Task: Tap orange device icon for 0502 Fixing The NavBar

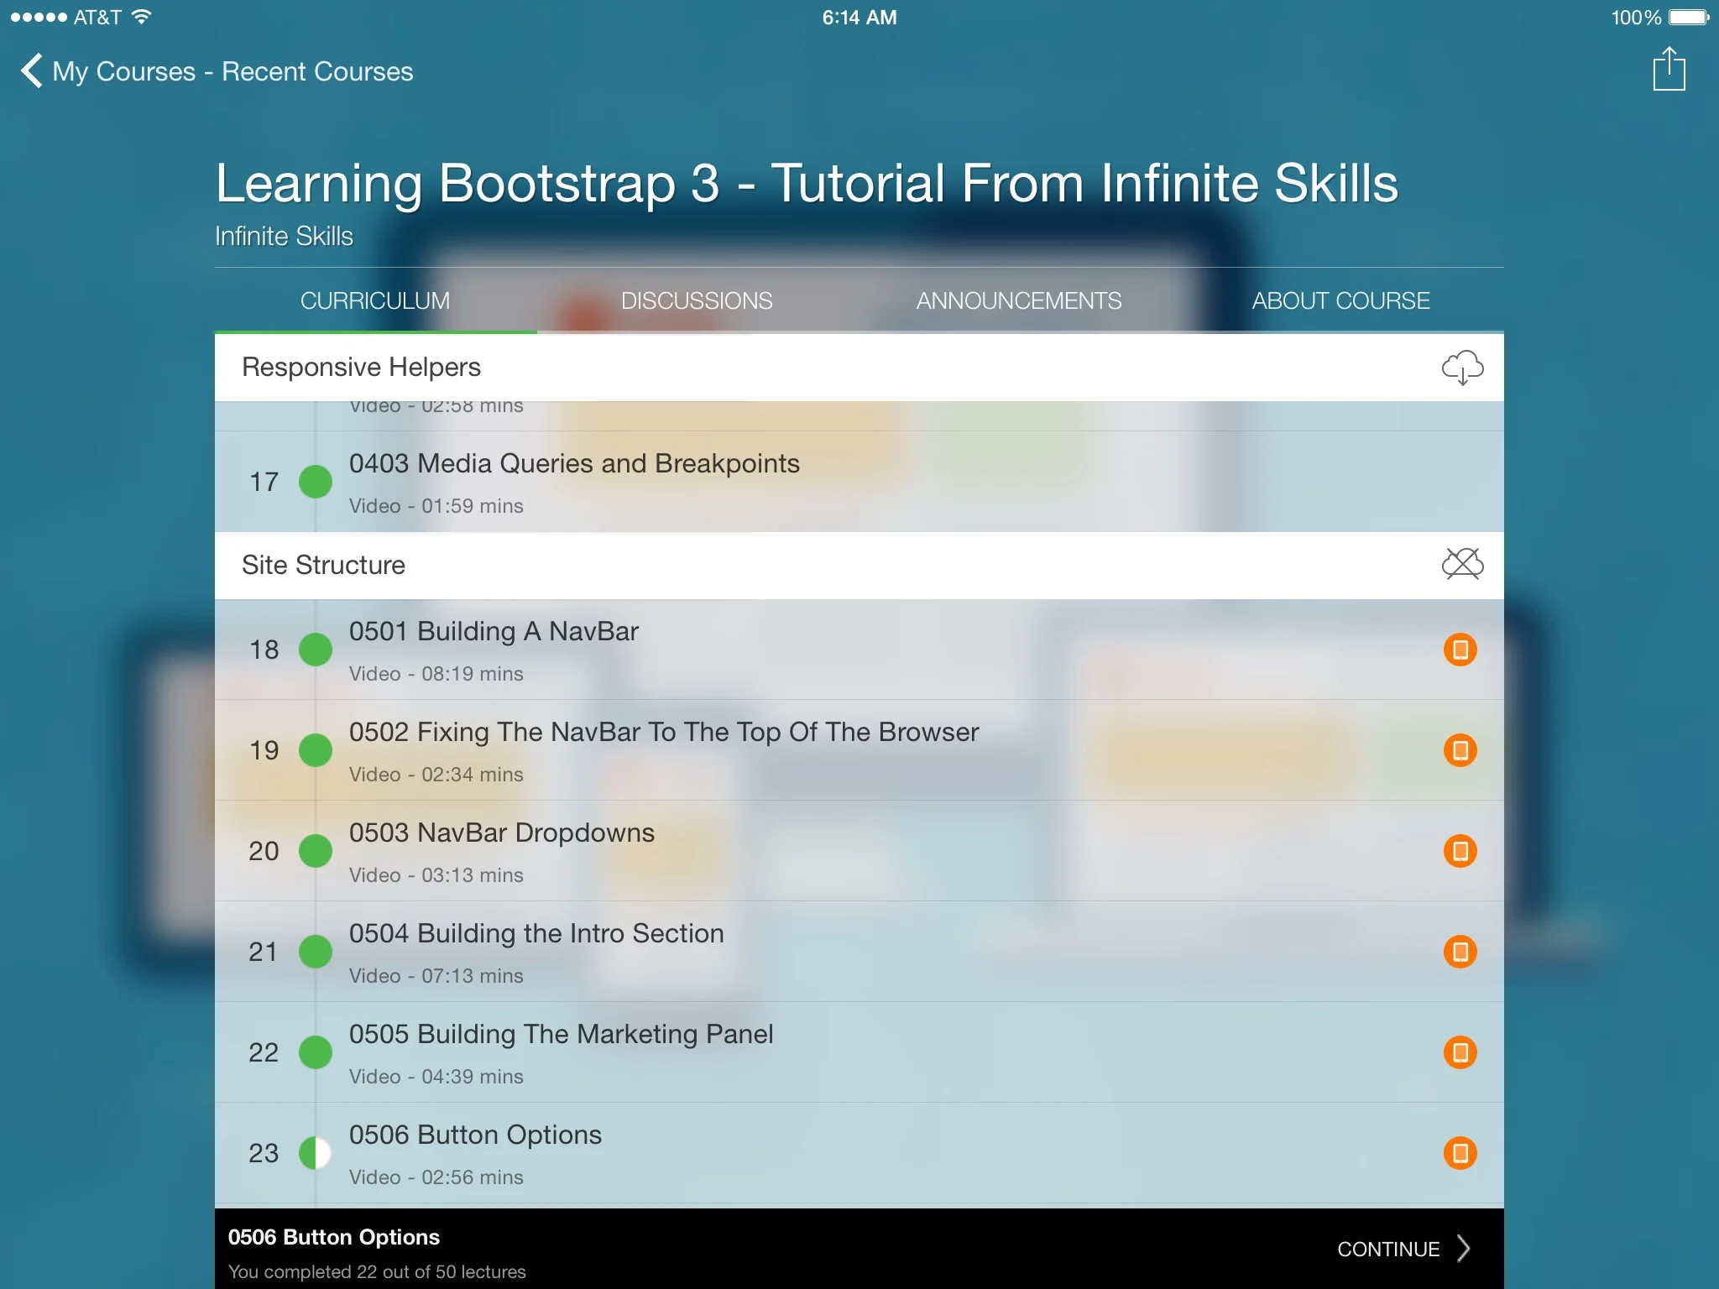Action: 1460,750
